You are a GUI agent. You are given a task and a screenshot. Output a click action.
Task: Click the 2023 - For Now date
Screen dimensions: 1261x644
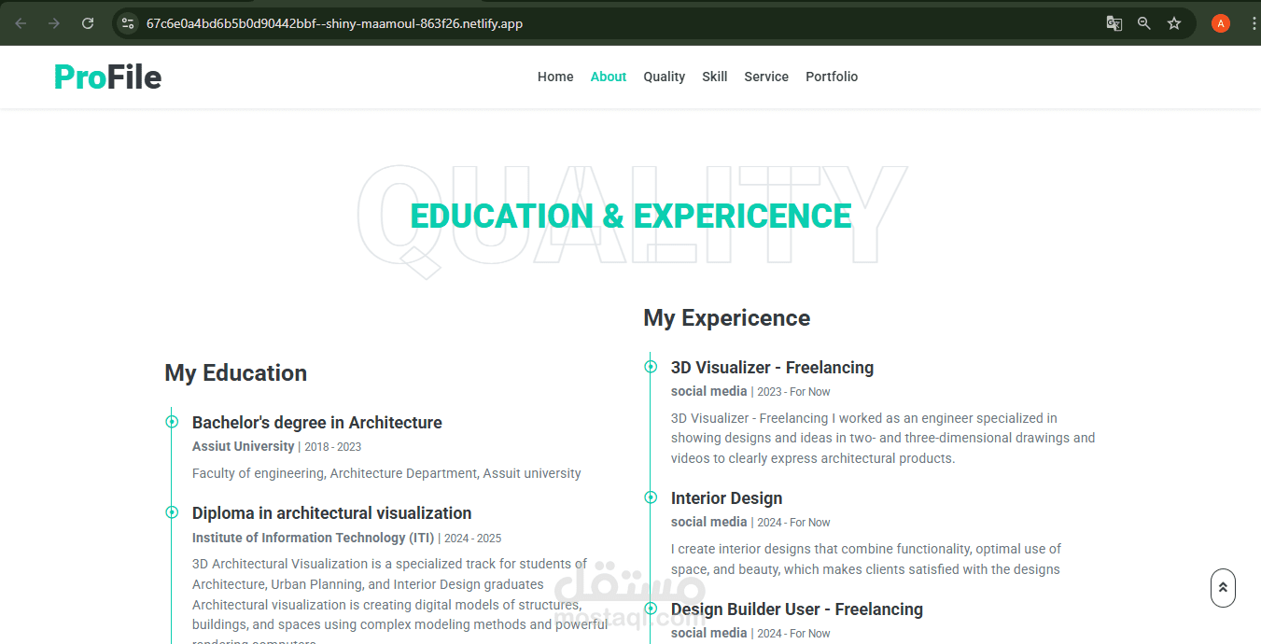[x=793, y=392]
